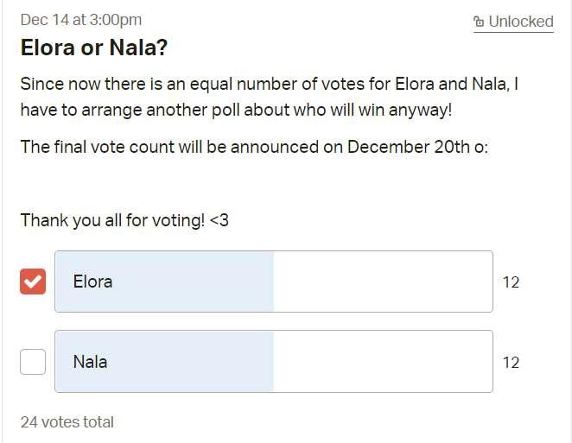Open the Unlocked post status link
The width and height of the screenshot is (572, 443).
click(513, 22)
